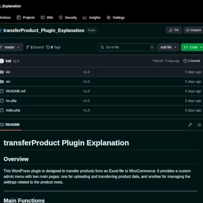The image size is (203, 203).
Task: Open the inc.php file
Action: 11,101
